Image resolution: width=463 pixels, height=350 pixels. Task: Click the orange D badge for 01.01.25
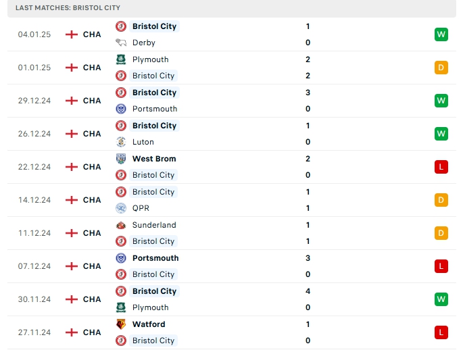tap(441, 68)
